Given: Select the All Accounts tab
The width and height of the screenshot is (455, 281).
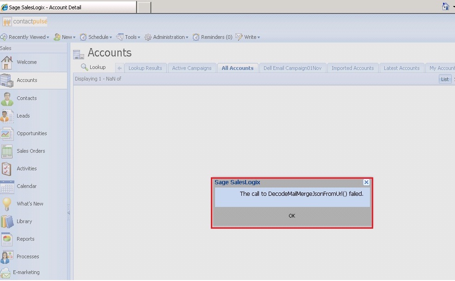Looking at the screenshot, I should click(x=238, y=69).
